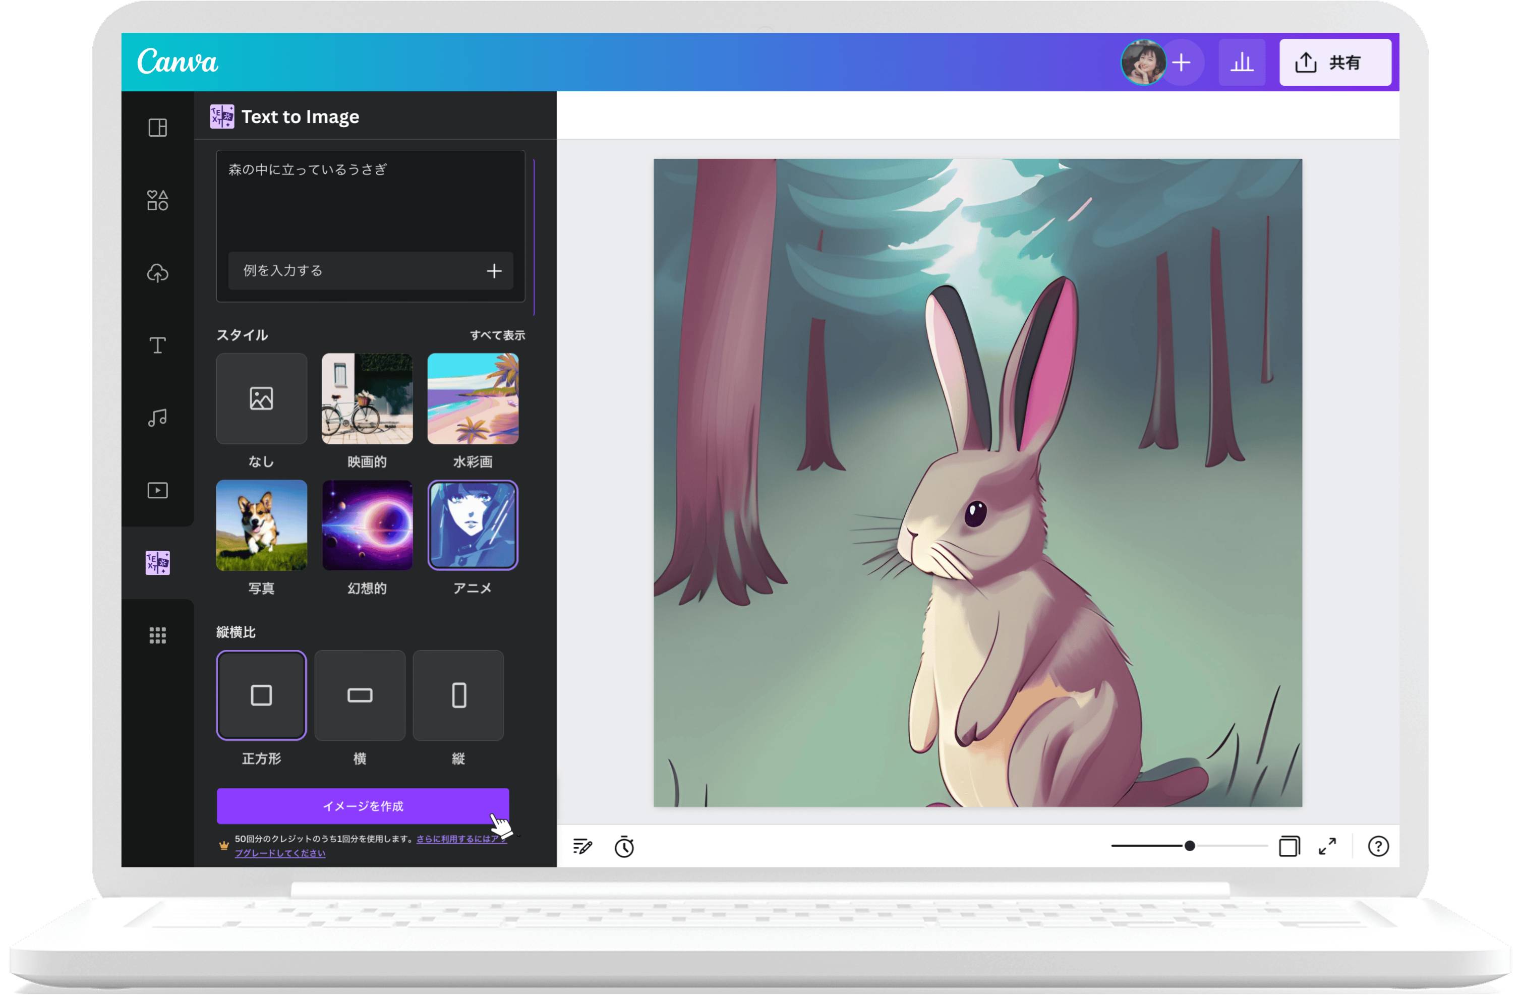Open the Audio music note sidebar icon

[158, 418]
